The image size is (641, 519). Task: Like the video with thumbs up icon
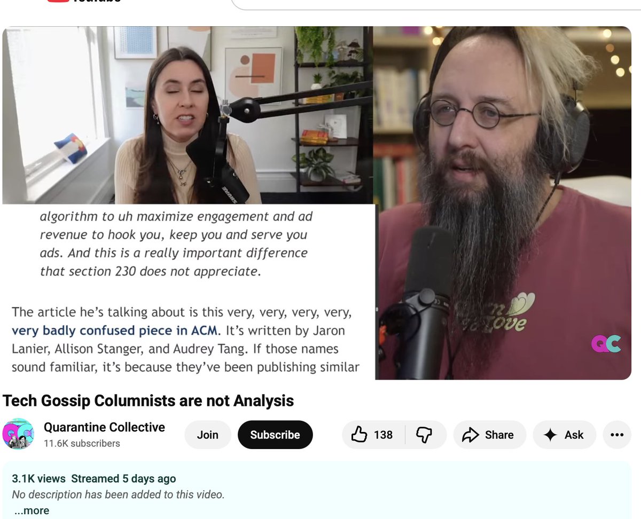pos(359,435)
